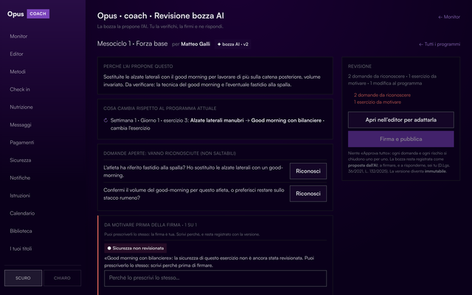Screen dimensions: 472x295
Task: Riconosci the good-morning volume question
Action: (x=308, y=194)
